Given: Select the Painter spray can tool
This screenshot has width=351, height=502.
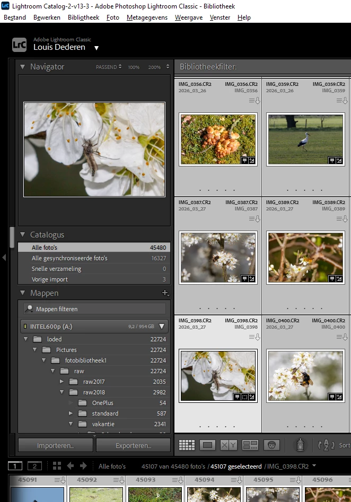Looking at the screenshot, I should point(300,445).
